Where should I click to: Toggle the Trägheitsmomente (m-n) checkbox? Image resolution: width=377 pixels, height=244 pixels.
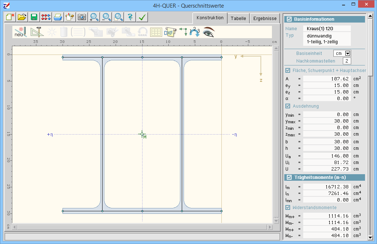coord(289,177)
